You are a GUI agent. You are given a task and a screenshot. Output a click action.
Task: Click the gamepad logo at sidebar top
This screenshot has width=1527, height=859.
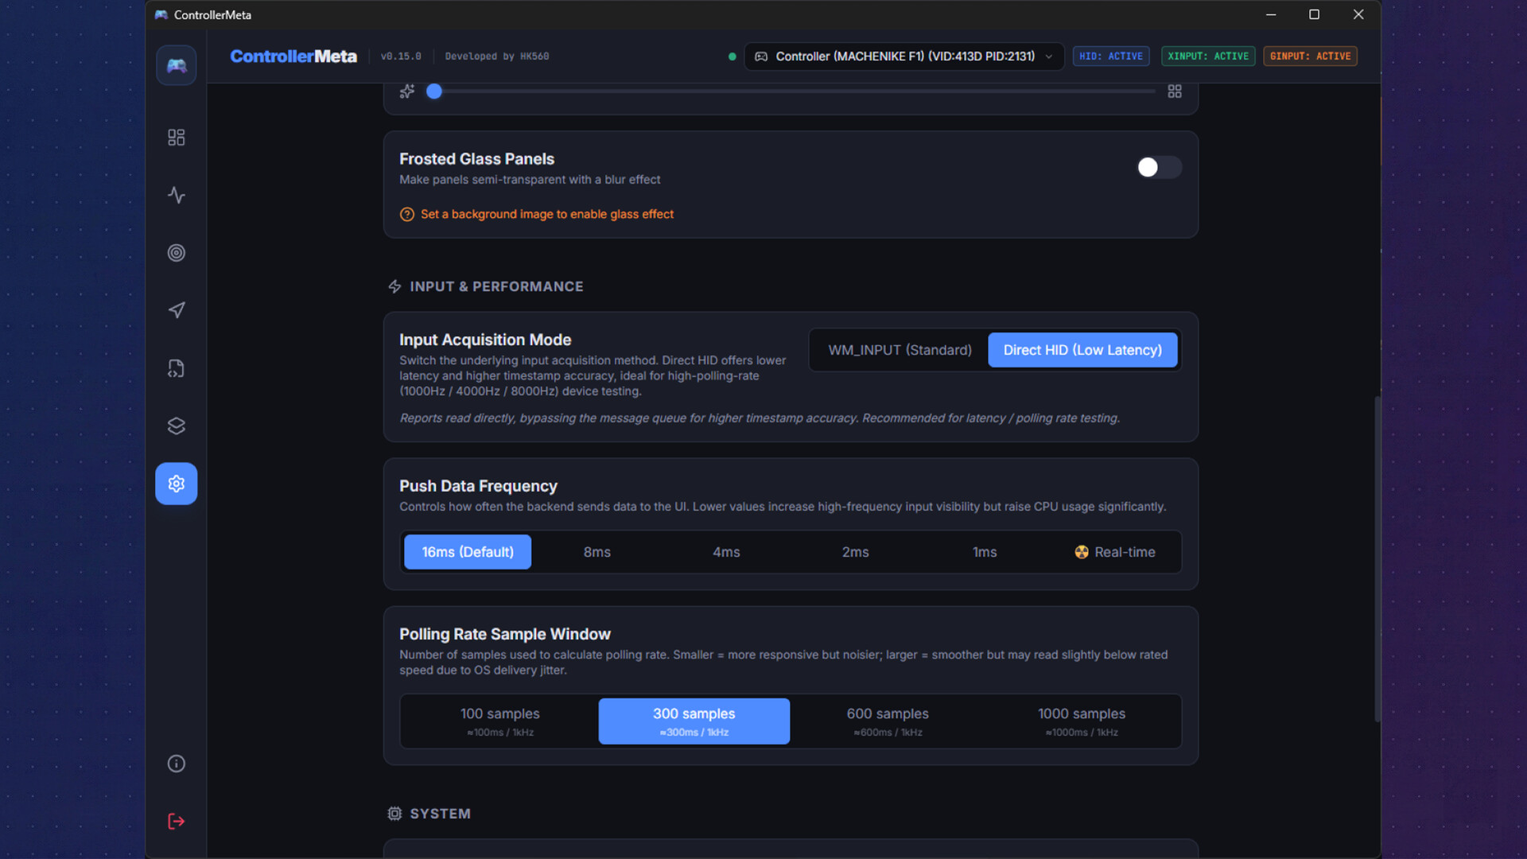tap(176, 65)
